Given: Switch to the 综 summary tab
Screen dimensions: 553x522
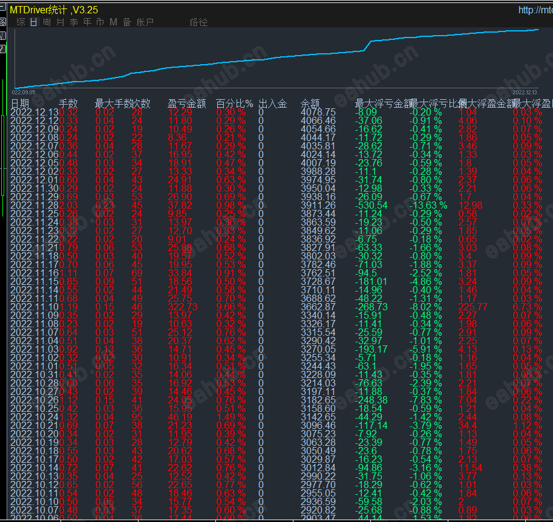Looking at the screenshot, I should [x=21, y=22].
